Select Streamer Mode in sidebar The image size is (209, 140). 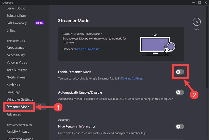(18, 107)
